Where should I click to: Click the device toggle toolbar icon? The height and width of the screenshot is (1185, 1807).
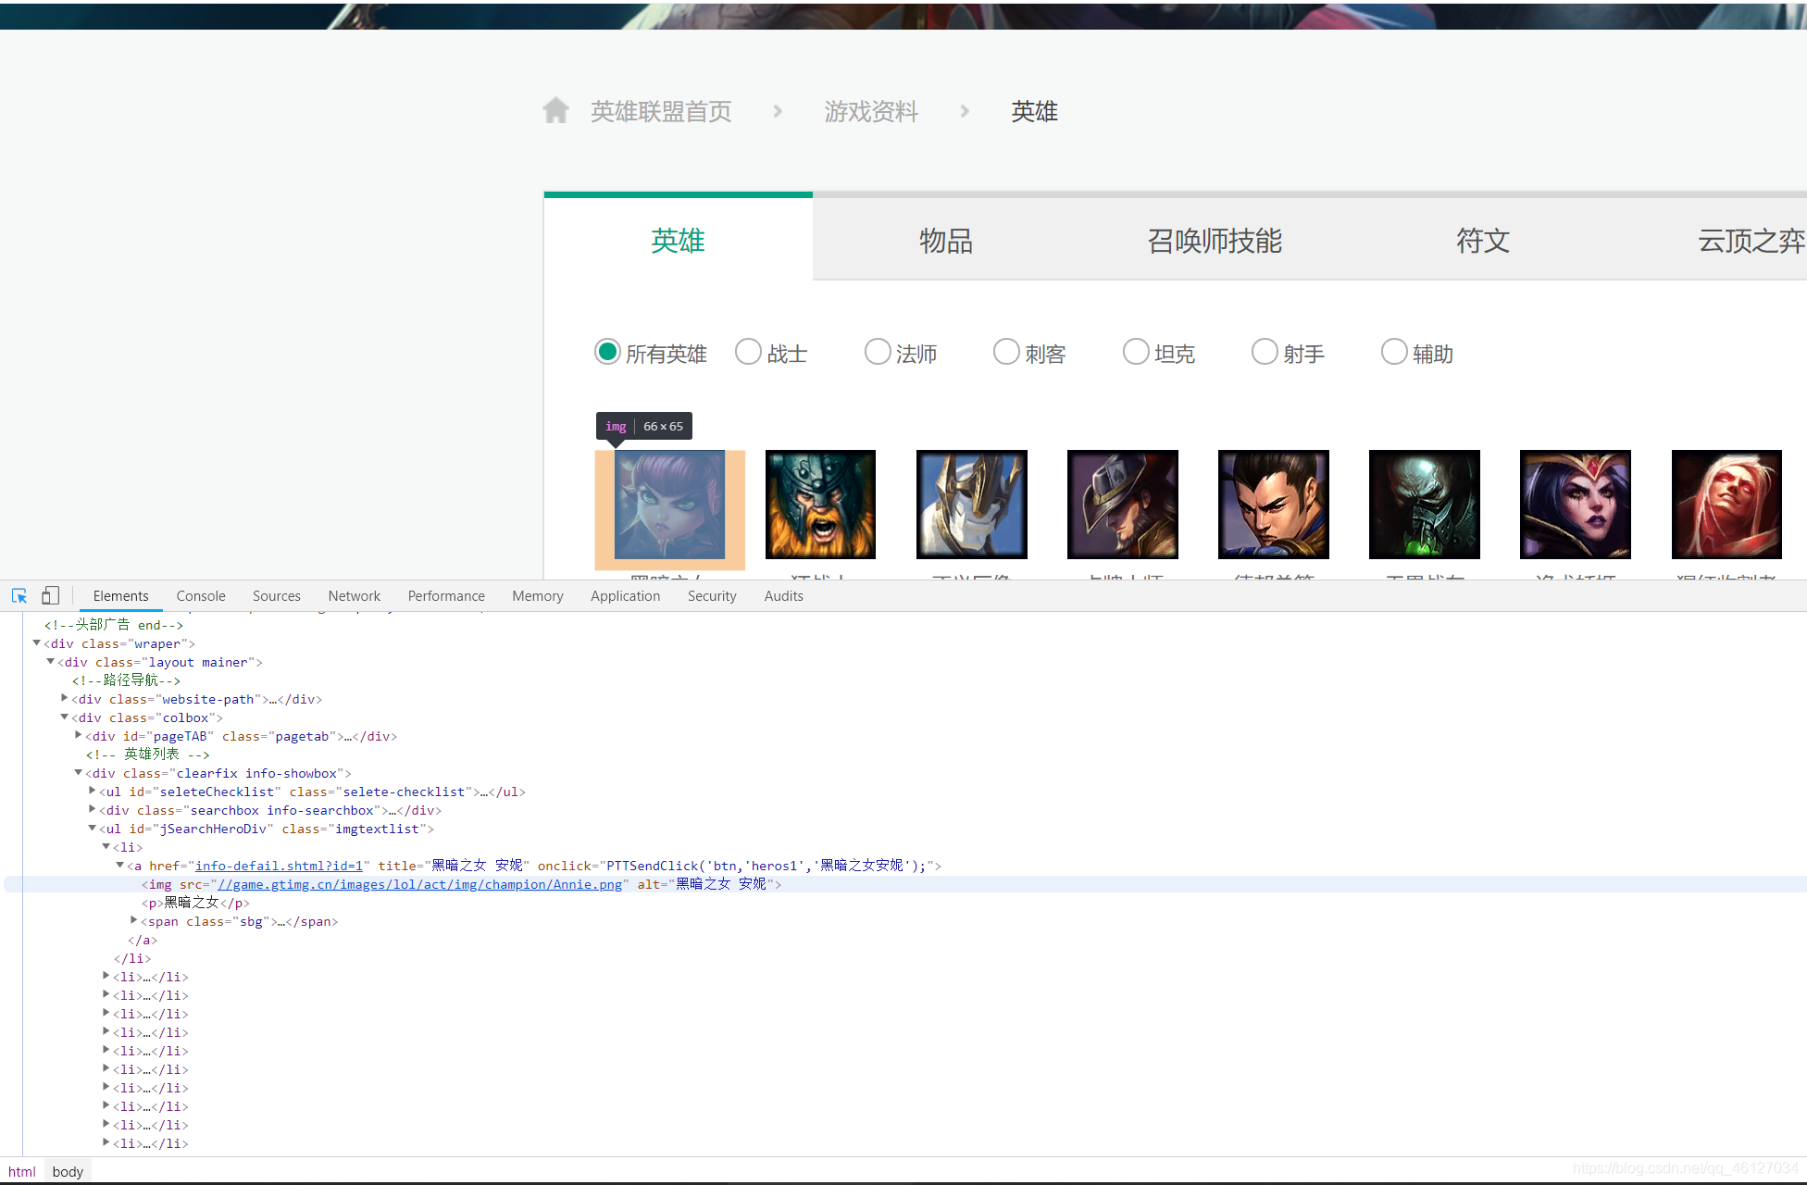[x=50, y=595]
